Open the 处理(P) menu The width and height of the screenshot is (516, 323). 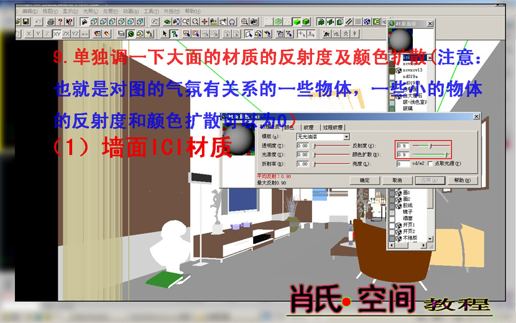pyautogui.click(x=111, y=11)
